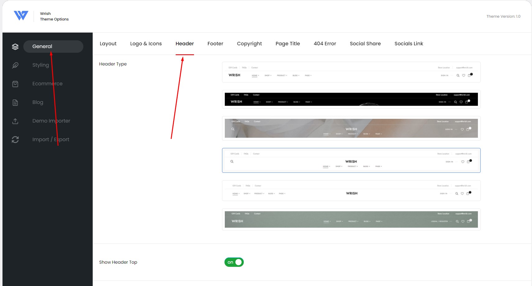Image resolution: width=532 pixels, height=286 pixels.
Task: Toggle the Show Header Top switch
Action: coord(234,262)
